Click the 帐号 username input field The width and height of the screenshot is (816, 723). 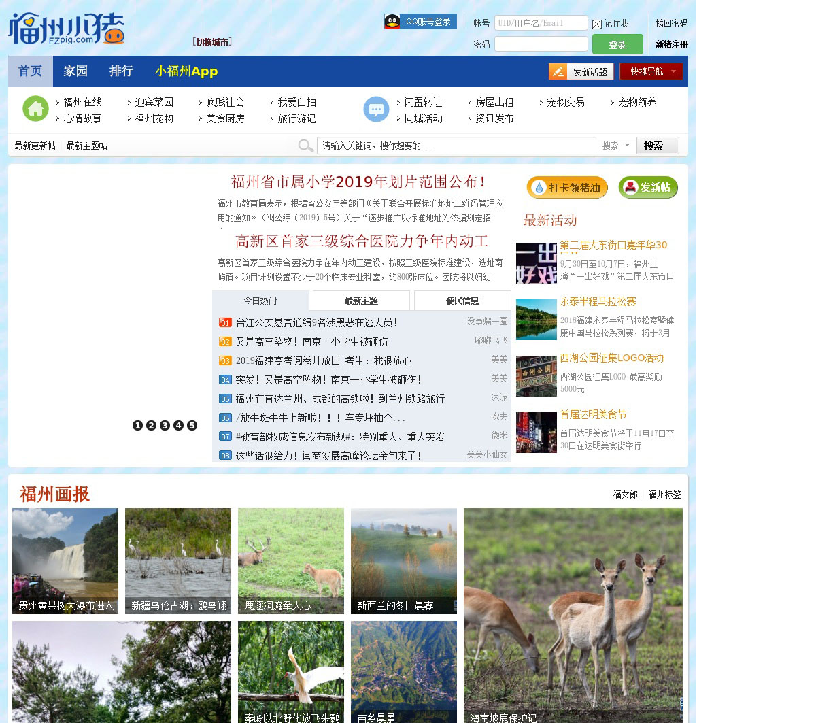click(541, 23)
